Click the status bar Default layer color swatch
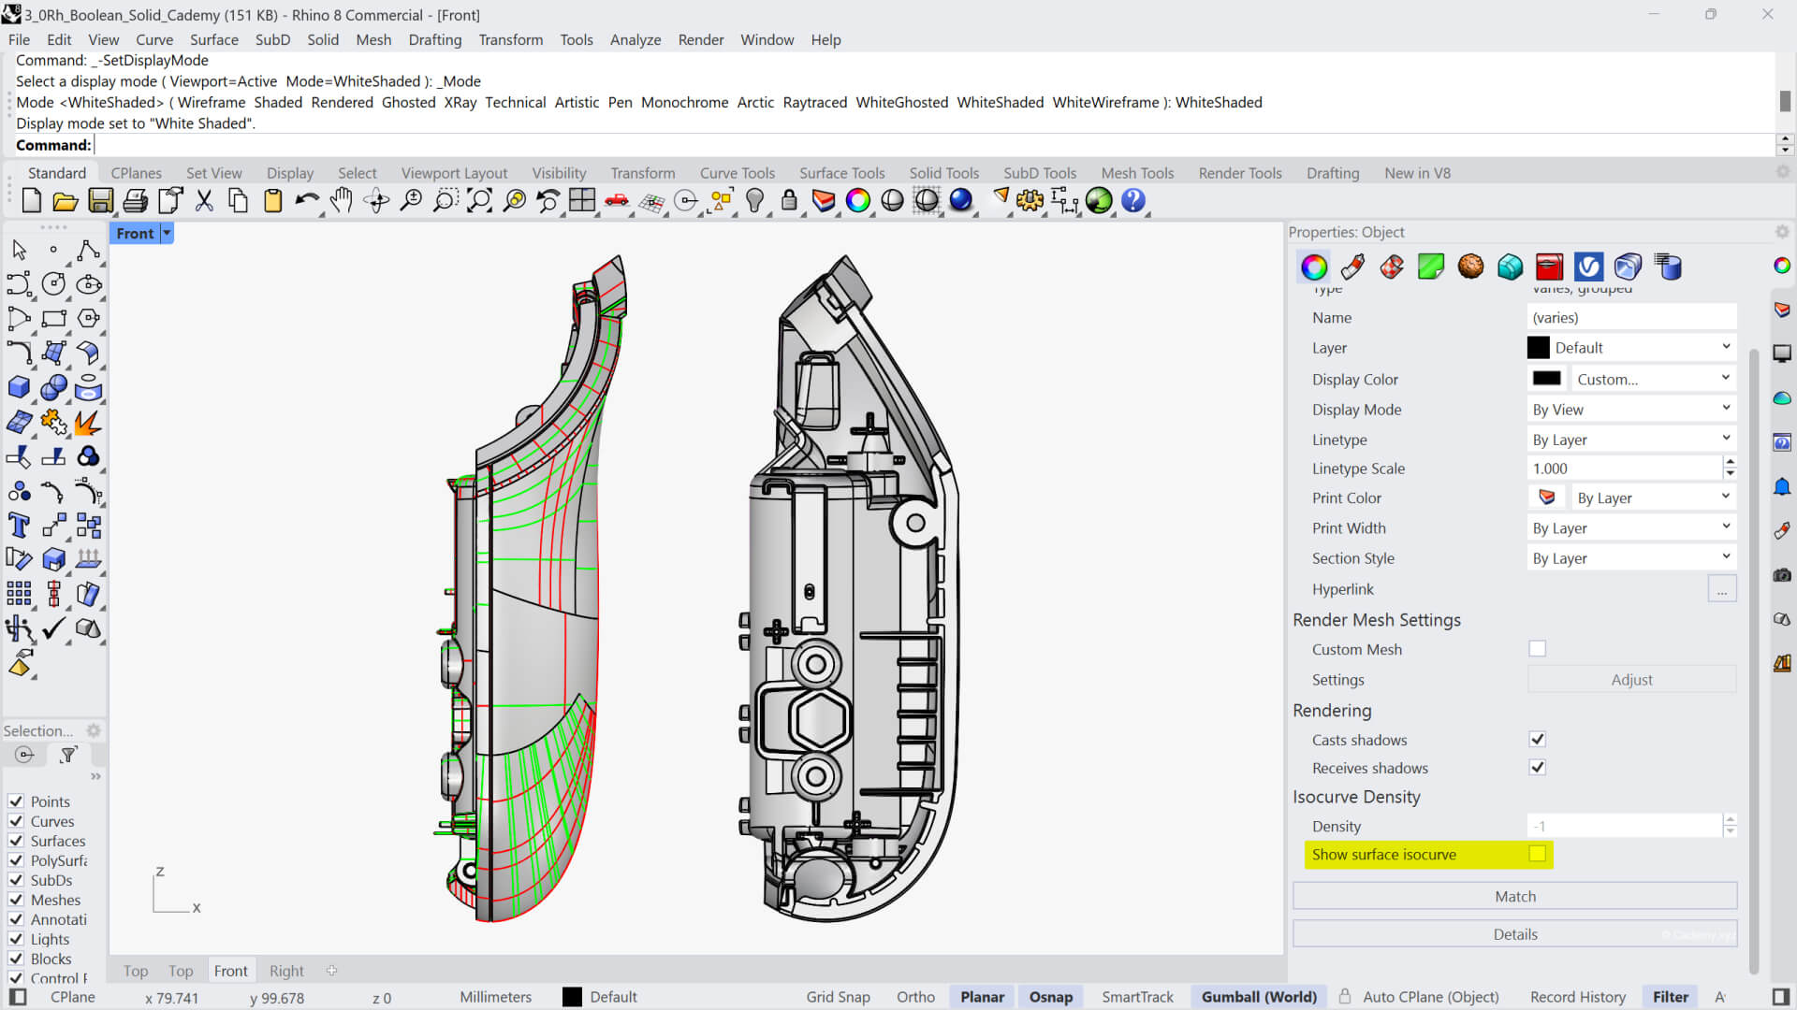 click(x=572, y=997)
